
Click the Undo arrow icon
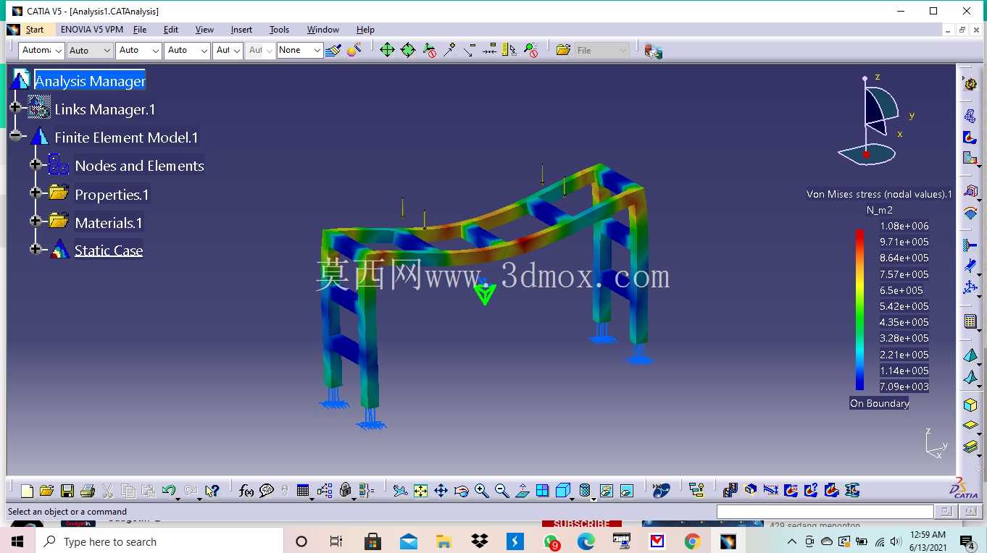pos(170,491)
